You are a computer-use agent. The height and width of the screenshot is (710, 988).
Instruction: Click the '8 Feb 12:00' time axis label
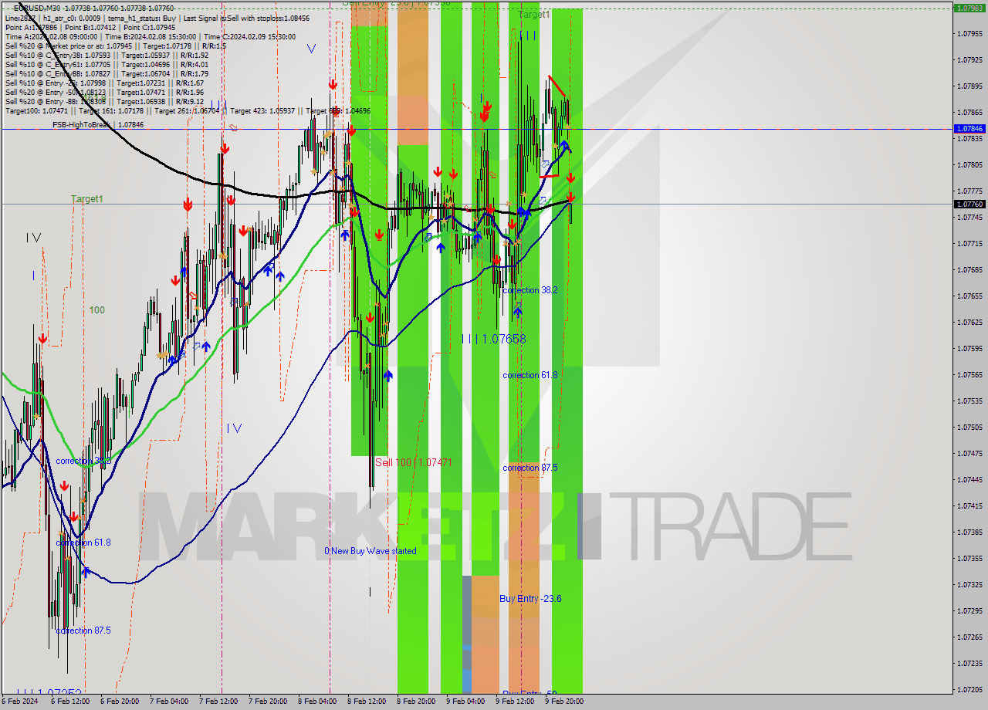click(367, 702)
